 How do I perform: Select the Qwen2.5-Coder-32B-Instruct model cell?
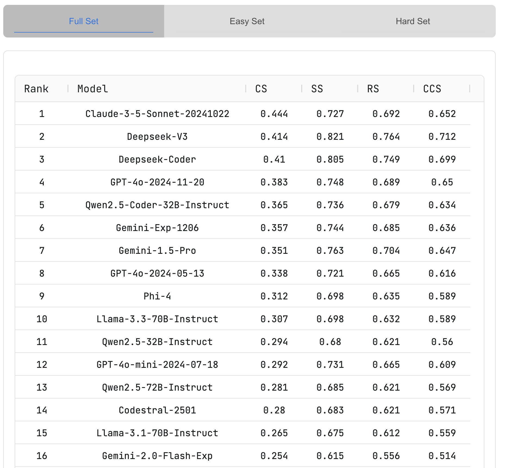157,205
